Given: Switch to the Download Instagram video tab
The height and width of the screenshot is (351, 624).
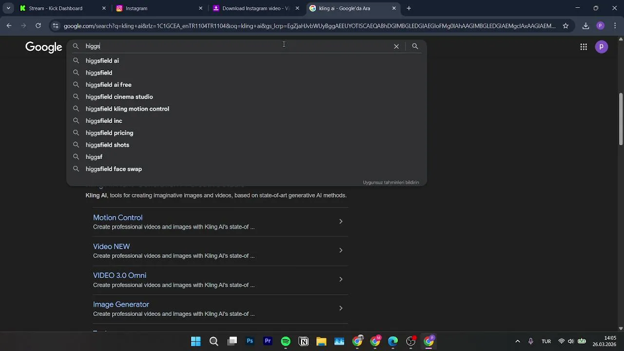Looking at the screenshot, I should (x=256, y=8).
